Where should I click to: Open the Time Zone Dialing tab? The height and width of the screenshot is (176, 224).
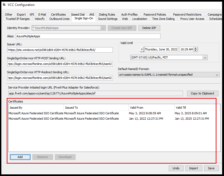pos(163,19)
